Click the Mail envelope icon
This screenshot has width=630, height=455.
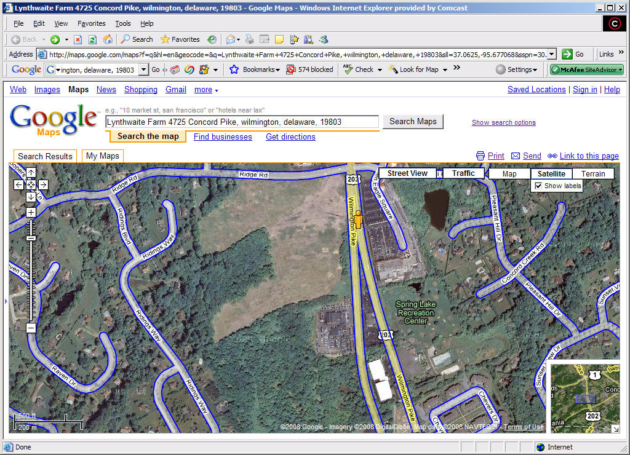pos(231,39)
